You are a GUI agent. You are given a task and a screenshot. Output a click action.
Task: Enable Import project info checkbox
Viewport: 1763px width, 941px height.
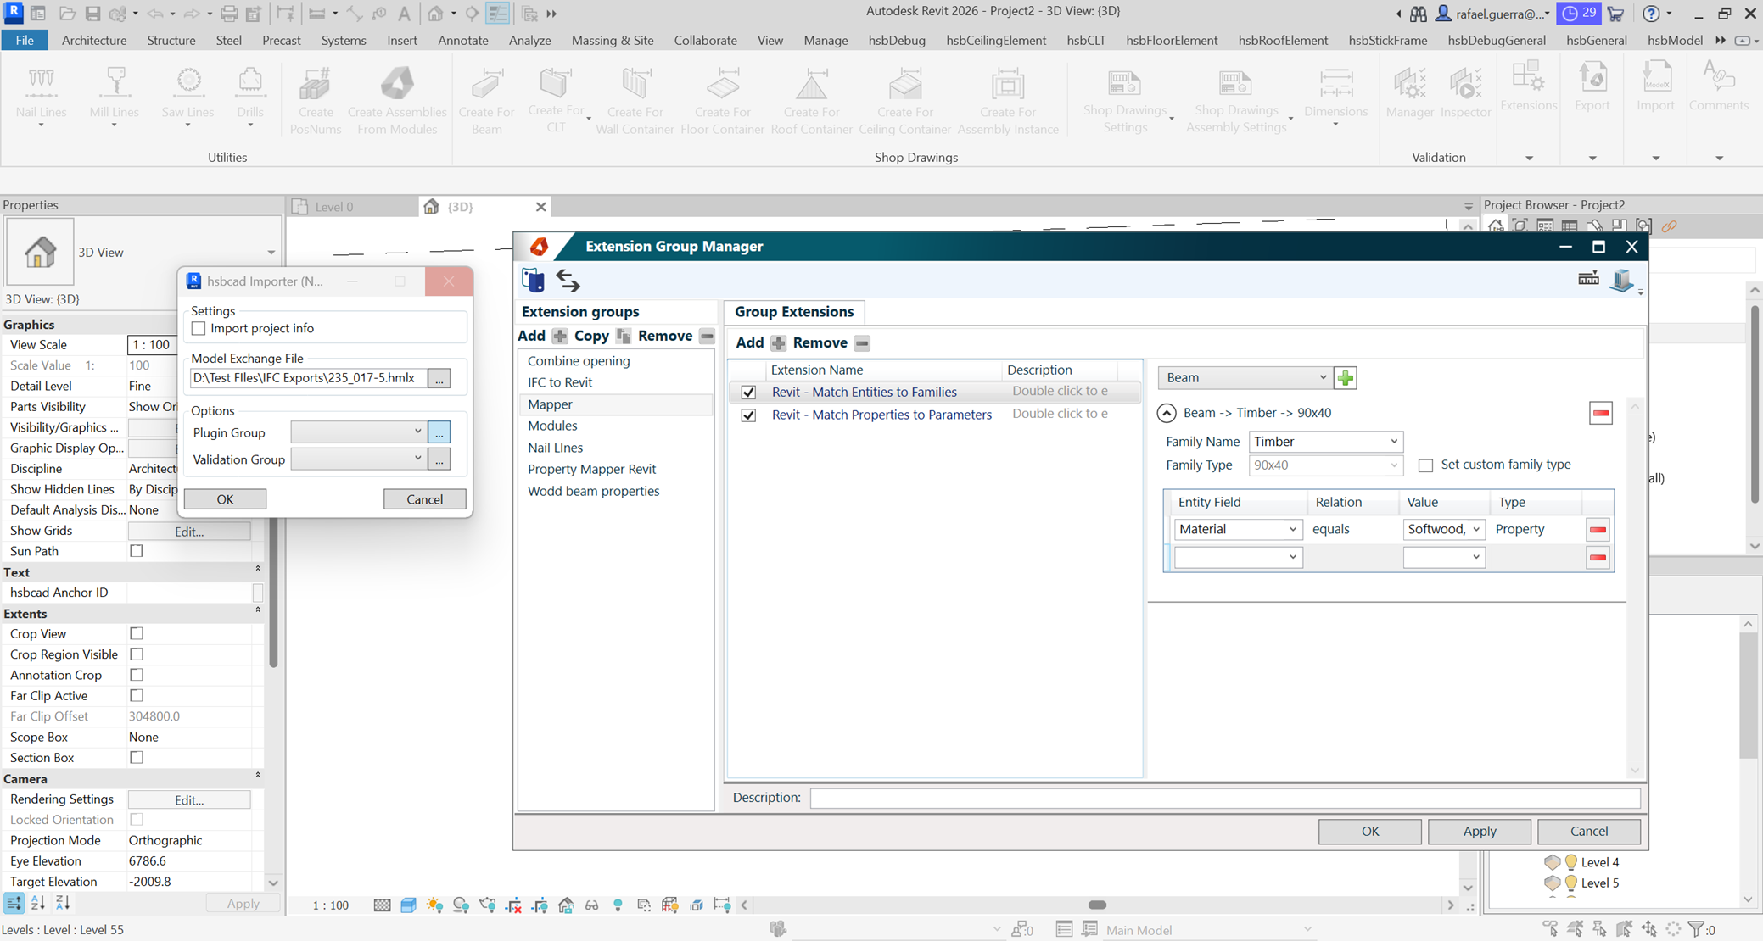tap(199, 328)
